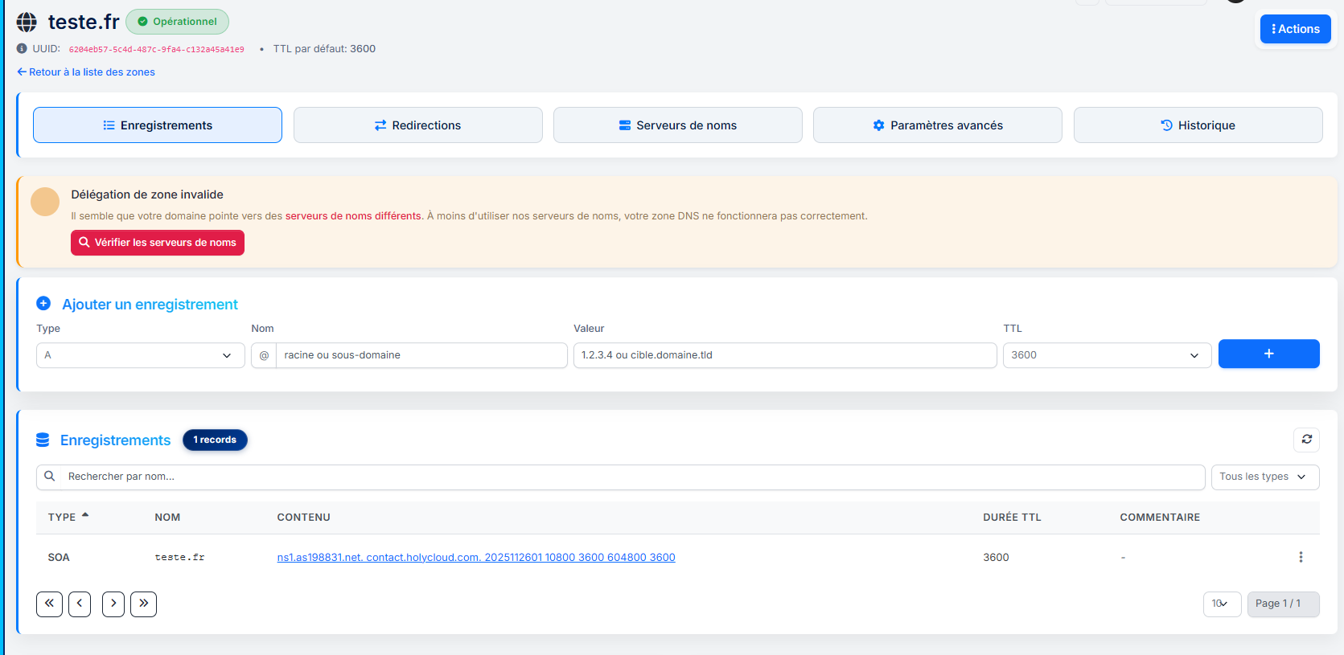This screenshot has height=655, width=1344.
Task: Go to the first page of records
Action: 49,604
